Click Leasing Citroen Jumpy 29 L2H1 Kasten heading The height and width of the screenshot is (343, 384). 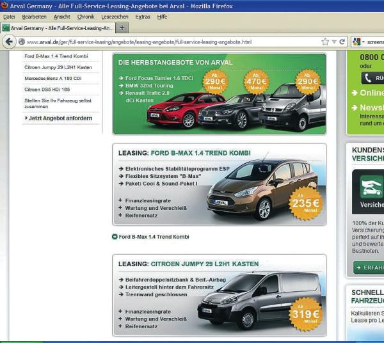pyautogui.click(x=188, y=264)
